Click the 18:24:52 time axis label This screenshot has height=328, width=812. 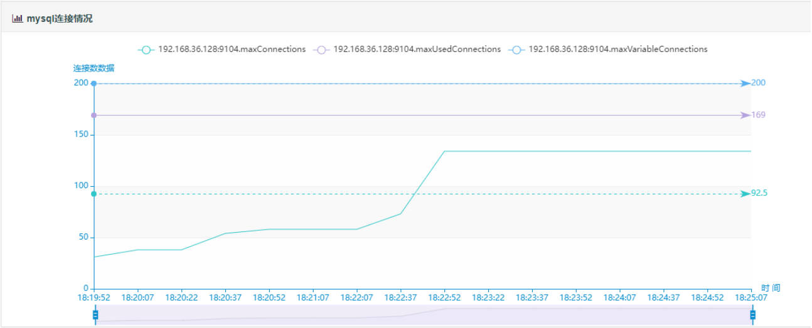coord(708,298)
